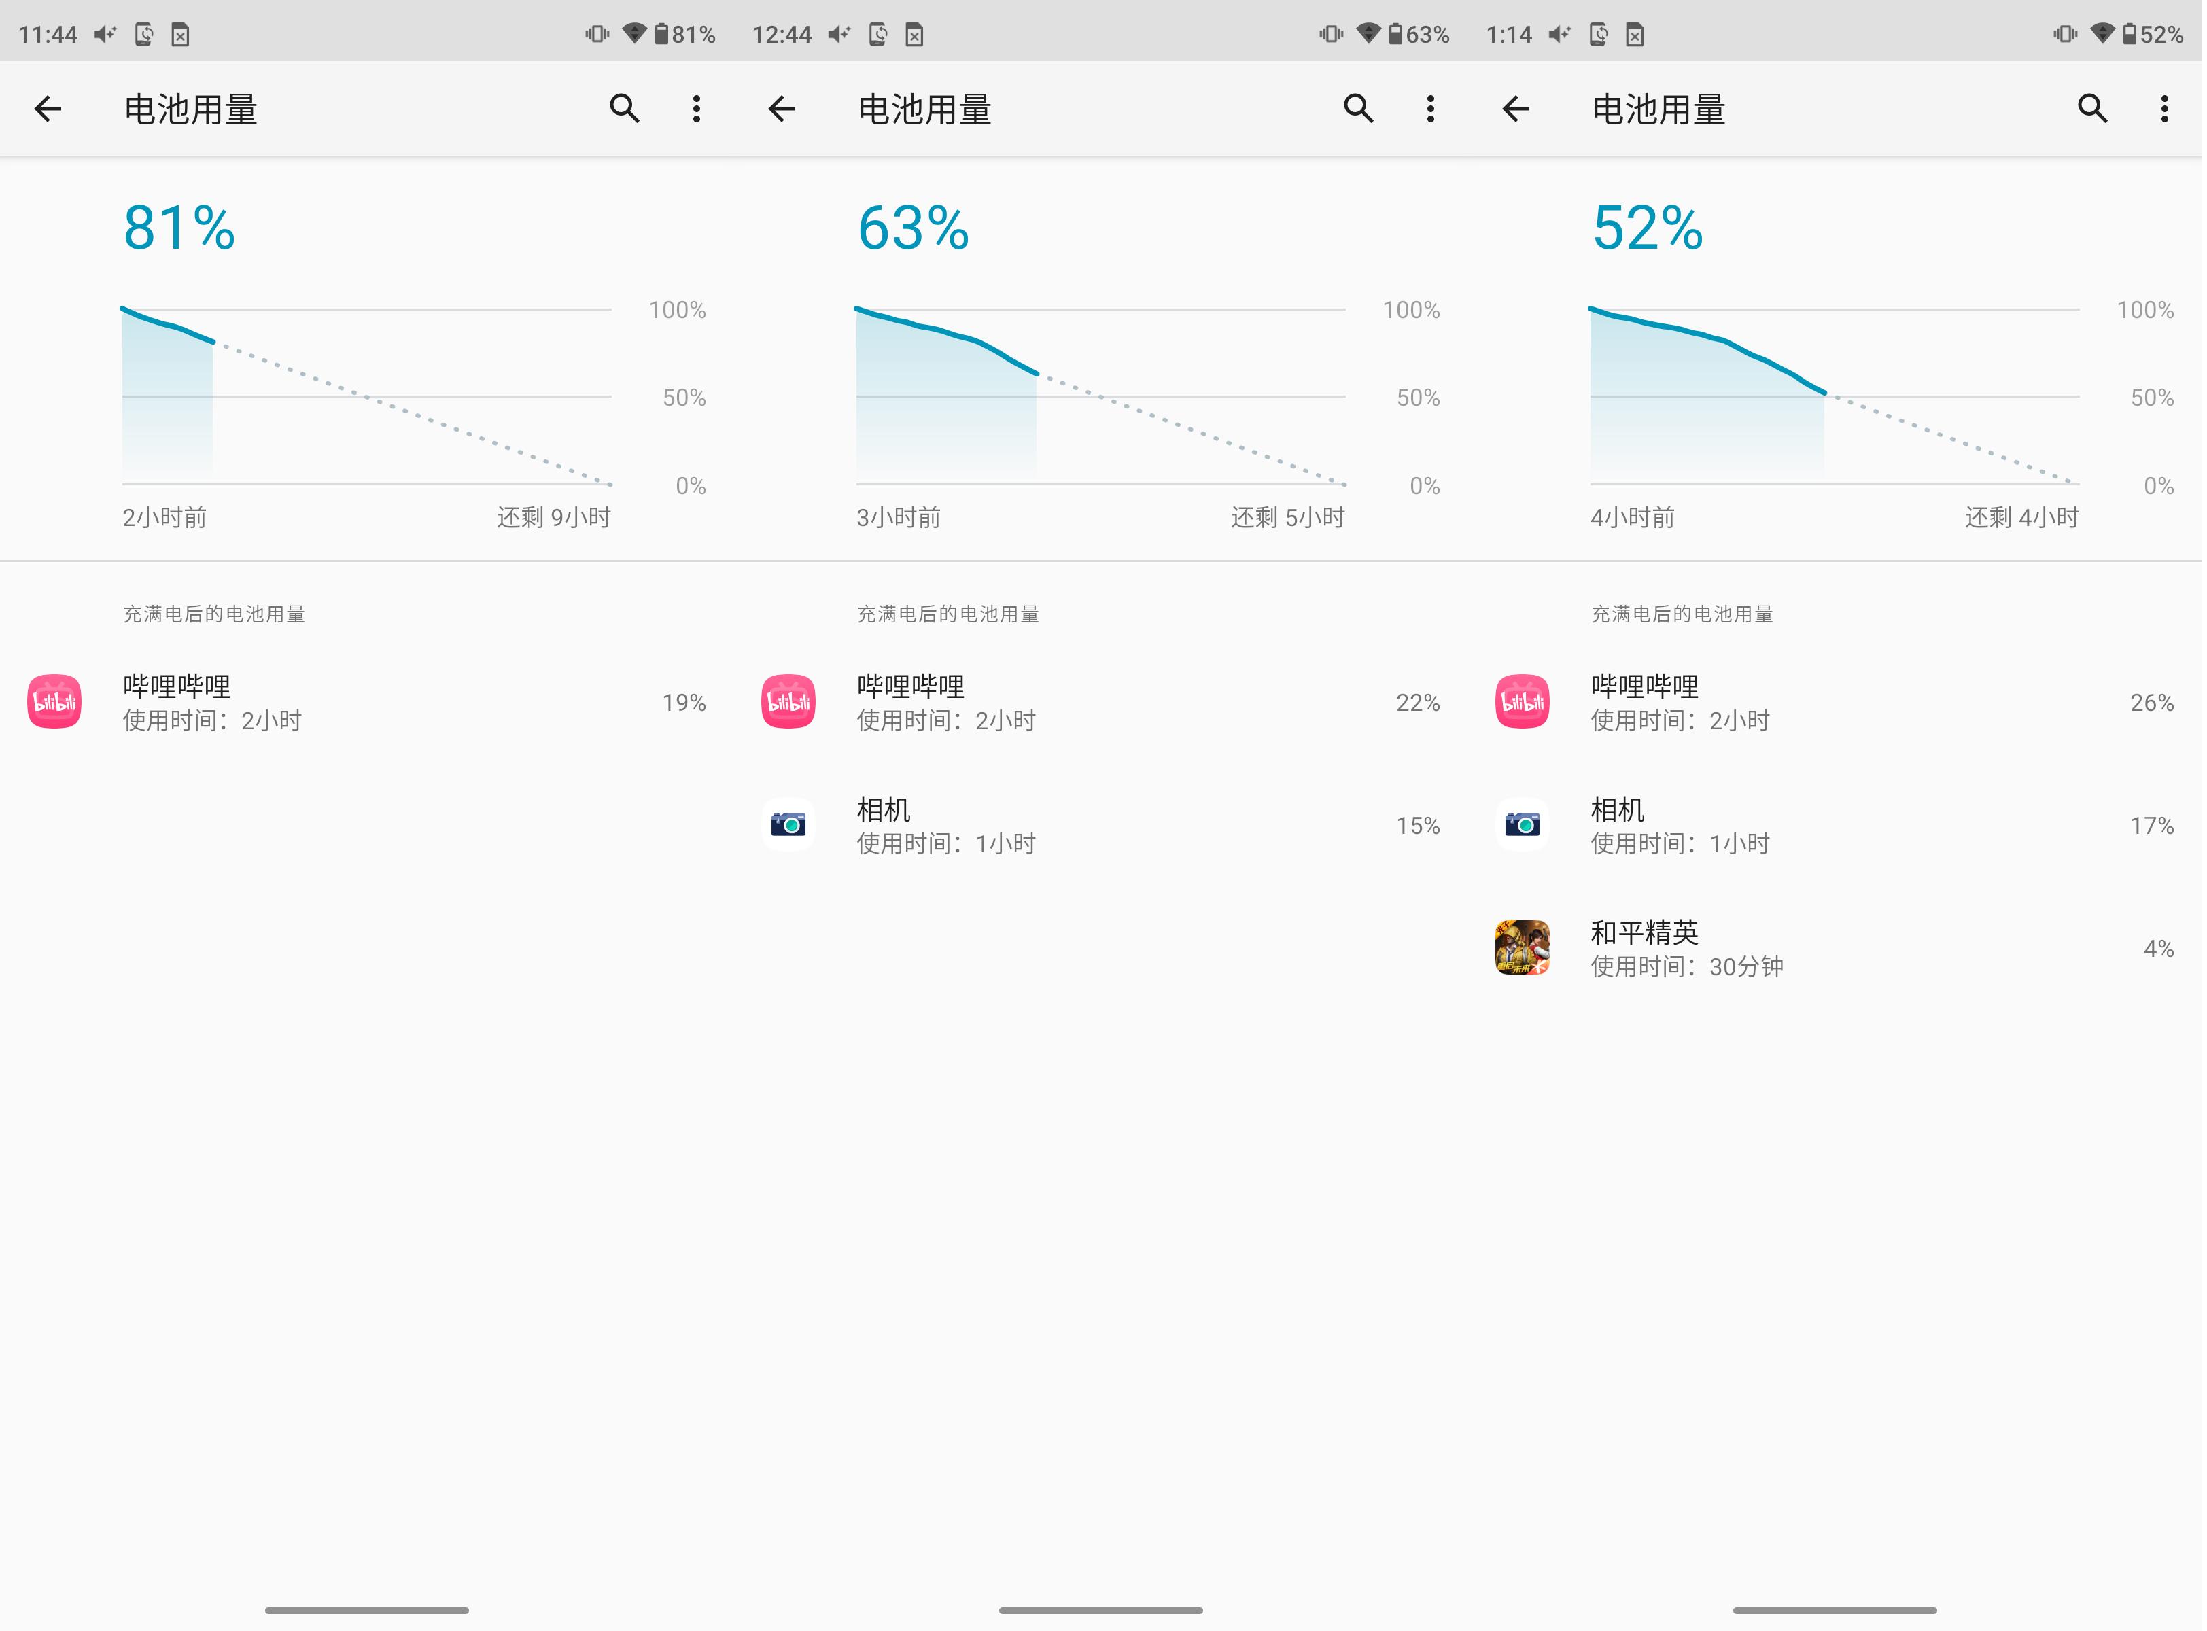Screen dimensions: 2207x1631
Task: Open the overflow menu on rightmost screen
Action: [2165, 109]
